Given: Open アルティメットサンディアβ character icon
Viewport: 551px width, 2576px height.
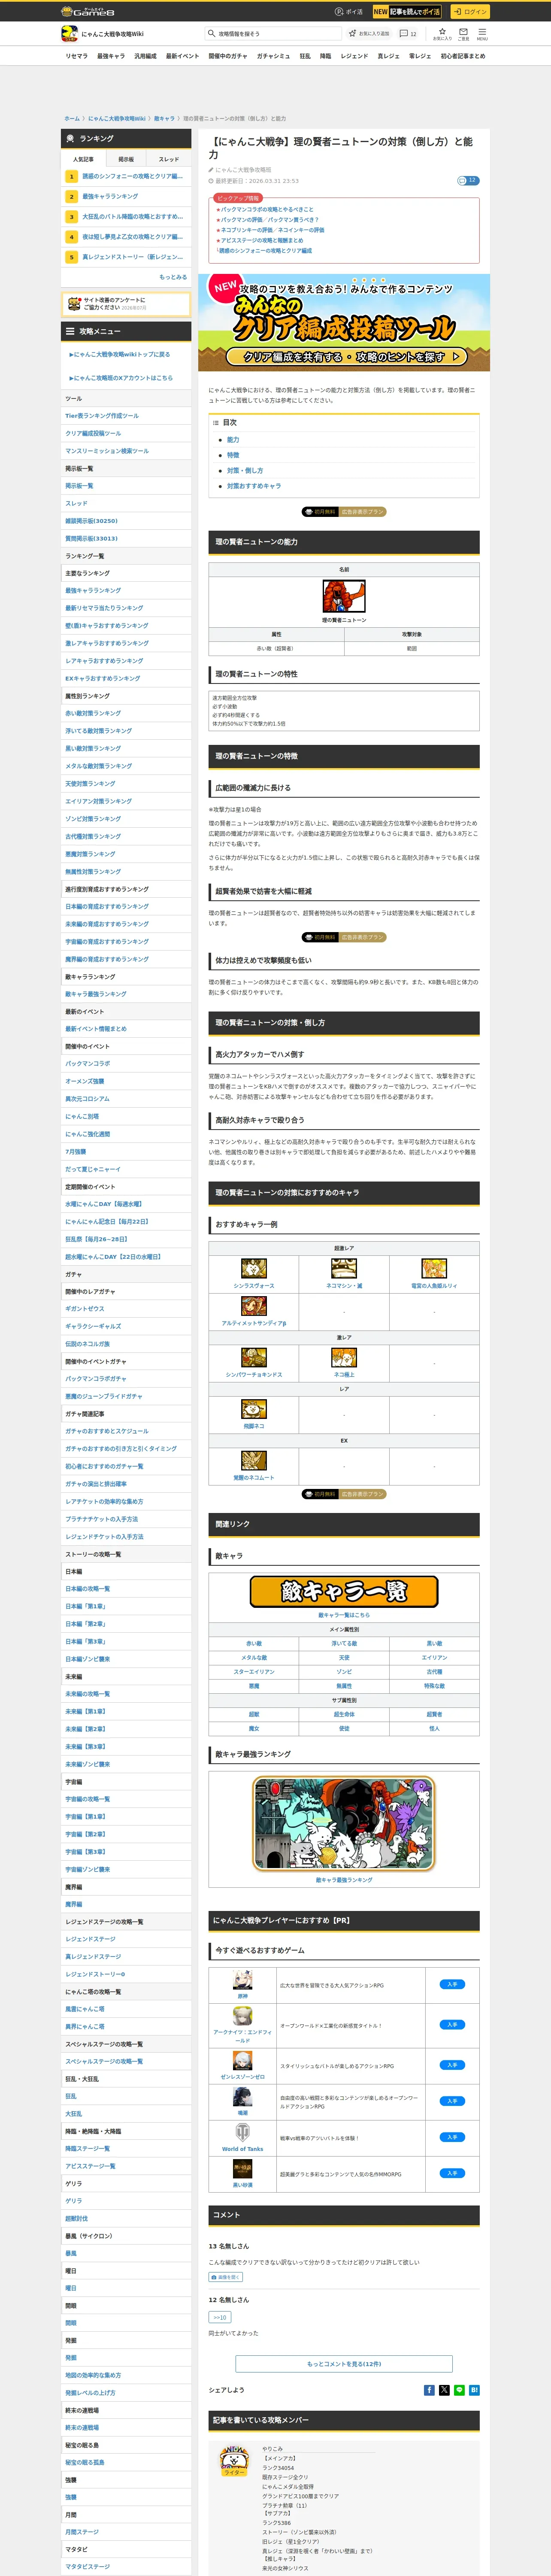Looking at the screenshot, I should 254,1306.
